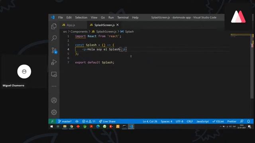Viewport: 255px width, 143px height.
Task: Open the Search view in the activity bar
Action: (54, 38)
